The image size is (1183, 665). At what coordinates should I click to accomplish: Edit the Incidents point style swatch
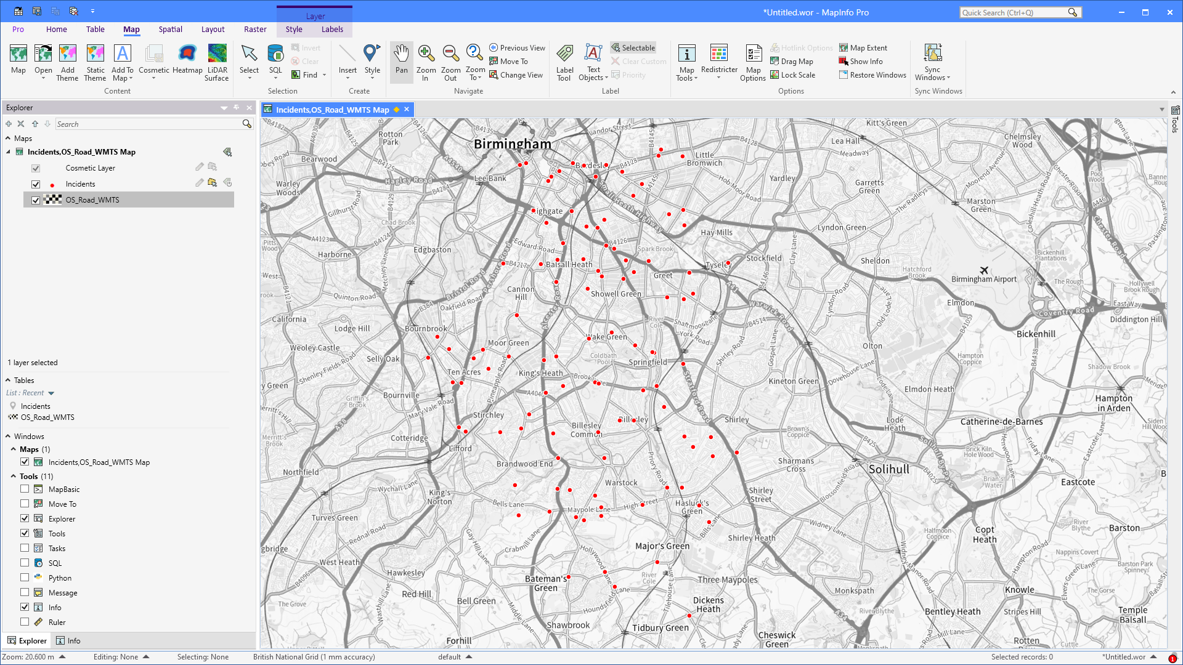click(52, 183)
